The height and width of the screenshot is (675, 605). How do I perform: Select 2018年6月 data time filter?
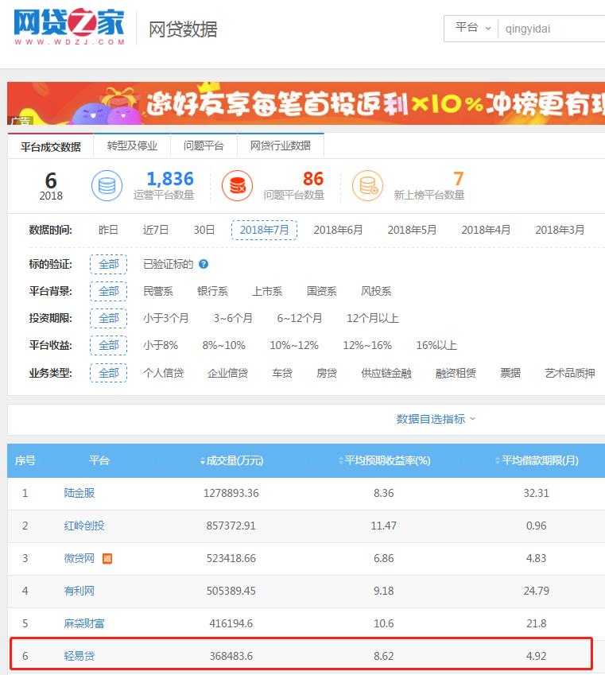point(338,230)
